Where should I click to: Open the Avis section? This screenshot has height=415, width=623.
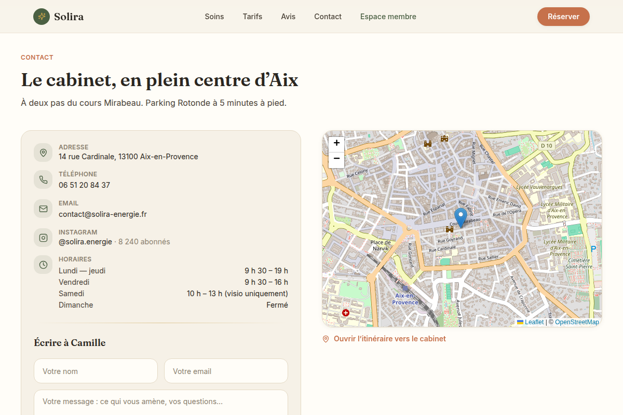coord(288,17)
